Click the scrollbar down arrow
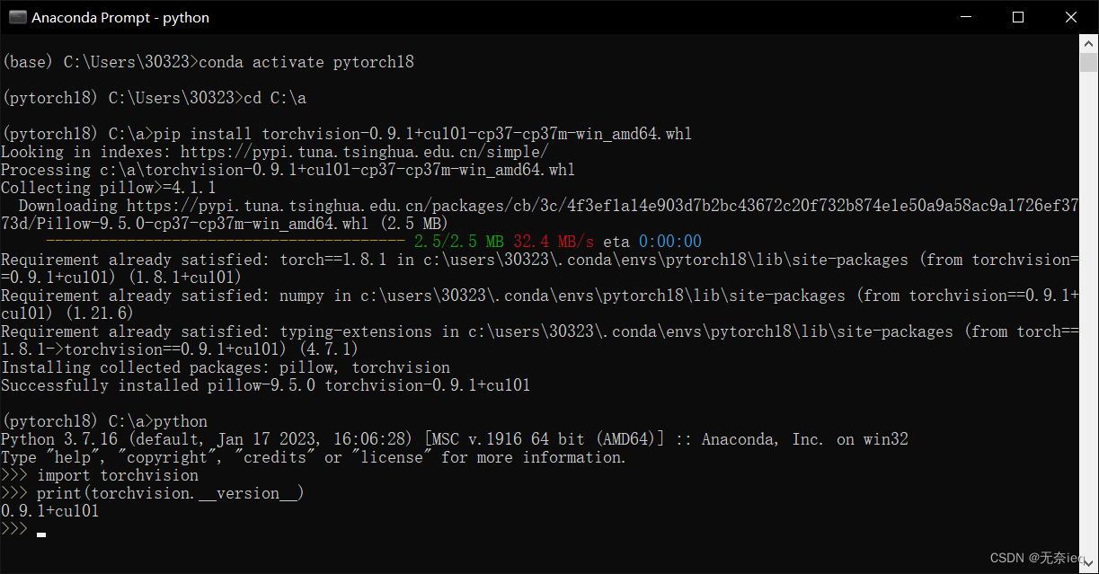Image resolution: width=1099 pixels, height=574 pixels. (1086, 563)
